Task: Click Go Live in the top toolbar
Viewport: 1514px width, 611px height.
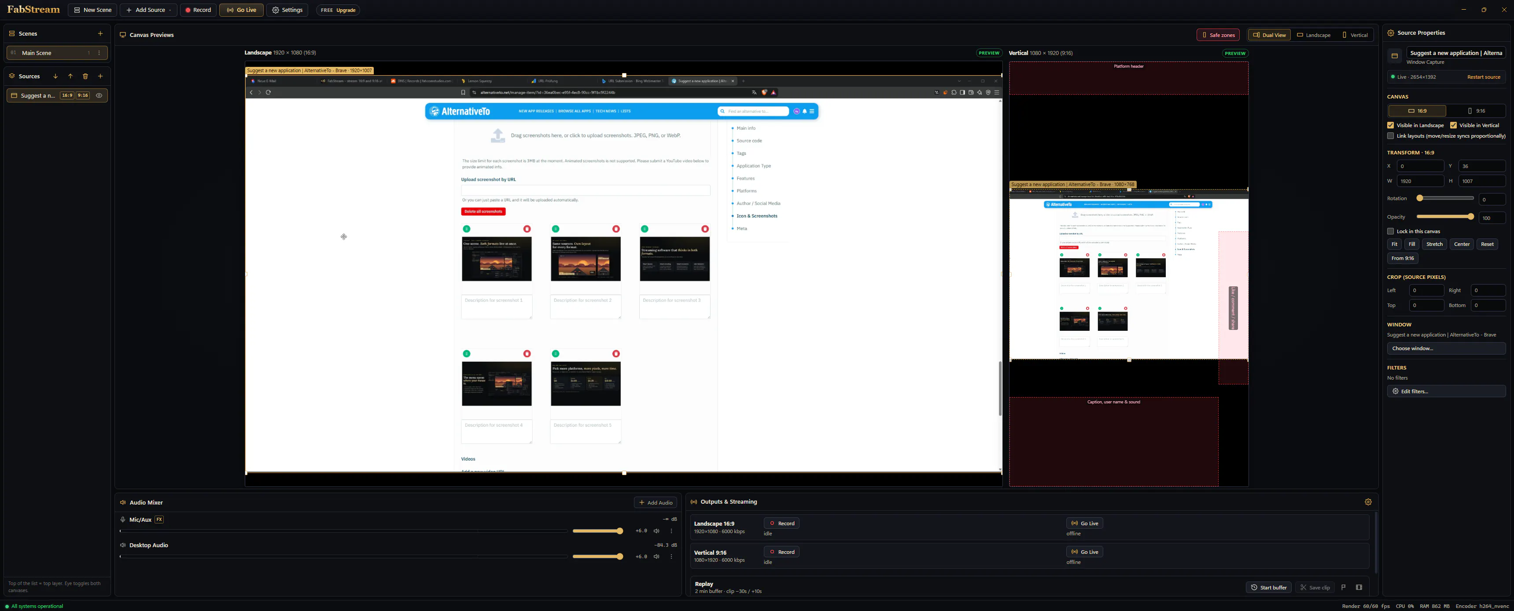Action: (x=242, y=10)
